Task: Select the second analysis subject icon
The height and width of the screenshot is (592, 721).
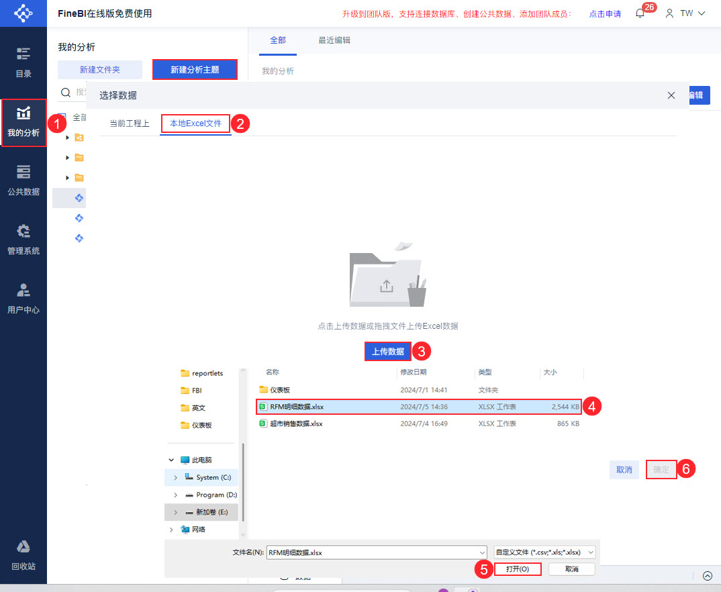Action: pos(79,218)
